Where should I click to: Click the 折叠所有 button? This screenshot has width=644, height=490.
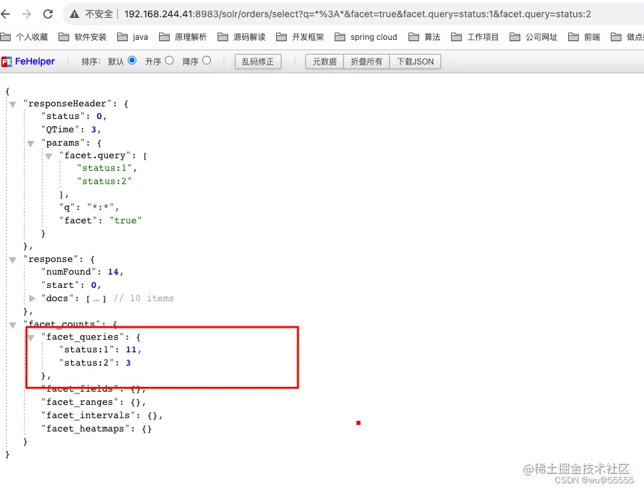point(367,62)
